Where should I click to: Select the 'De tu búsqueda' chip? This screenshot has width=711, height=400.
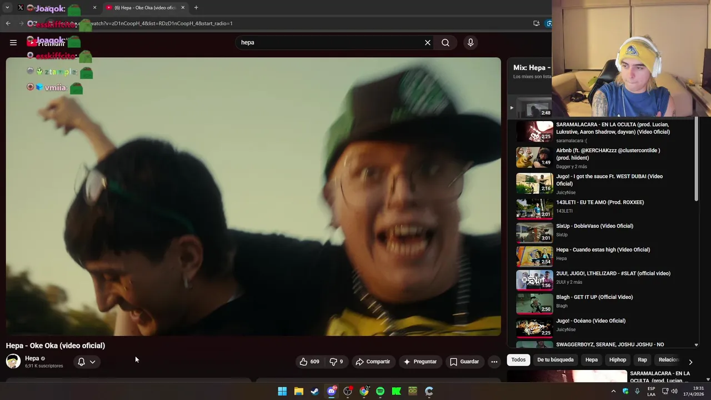pyautogui.click(x=555, y=360)
